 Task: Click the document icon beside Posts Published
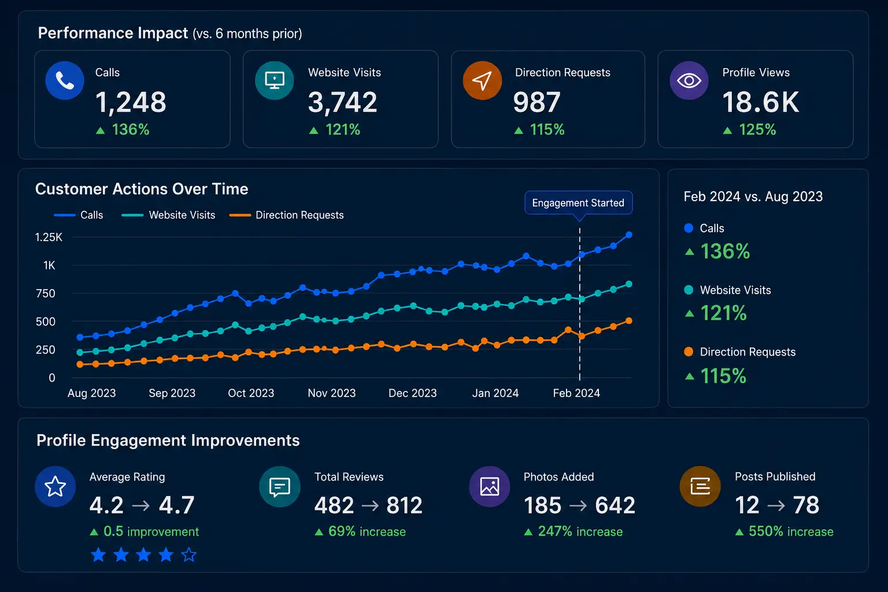[700, 487]
